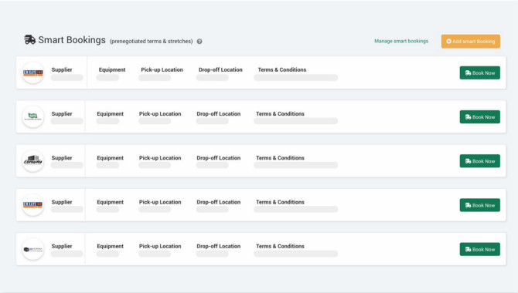Click Add smart Booking orange button

tap(470, 41)
